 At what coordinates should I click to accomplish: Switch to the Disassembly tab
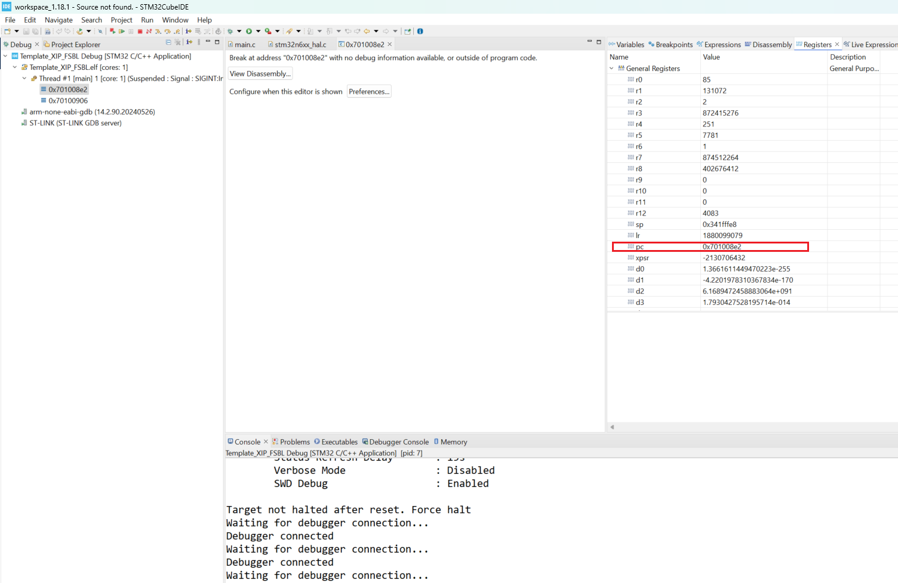click(x=768, y=45)
